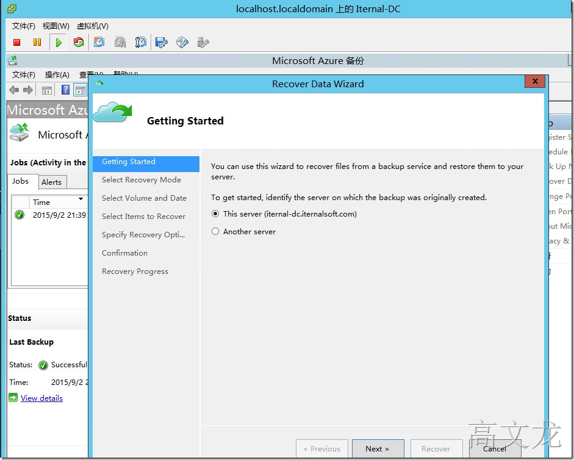Image resolution: width=574 pixels, height=460 pixels.
Task: Open help via the blue question mark icon
Action: (x=65, y=90)
